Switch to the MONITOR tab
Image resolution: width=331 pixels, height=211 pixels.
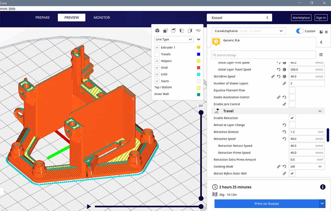tap(101, 18)
